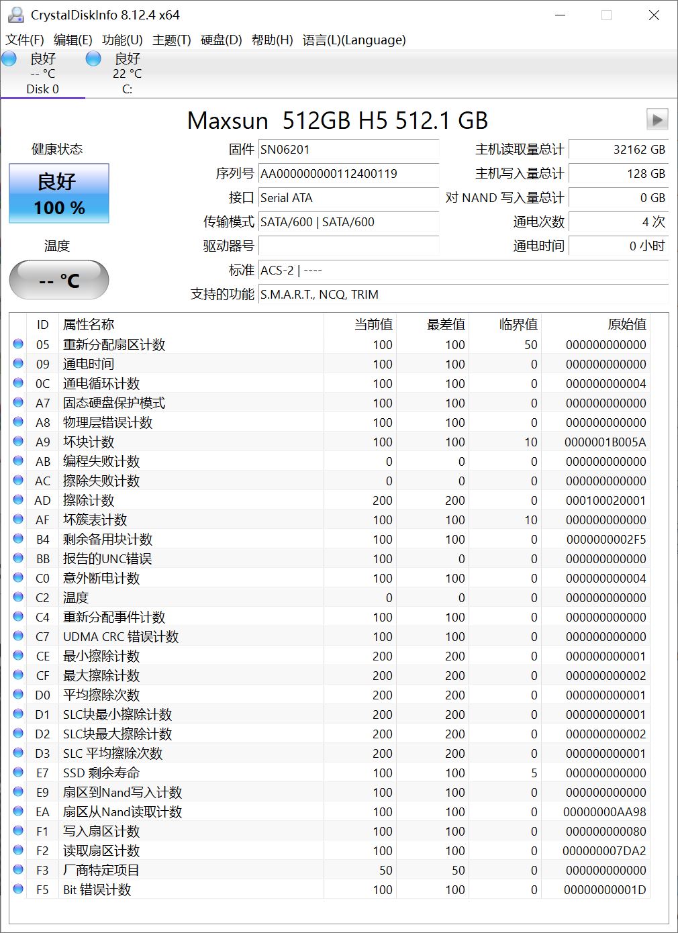Image resolution: width=678 pixels, height=933 pixels.
Task: Click the blue dot beside attribute 05 重新分配扇区计数
Action: pyautogui.click(x=19, y=344)
